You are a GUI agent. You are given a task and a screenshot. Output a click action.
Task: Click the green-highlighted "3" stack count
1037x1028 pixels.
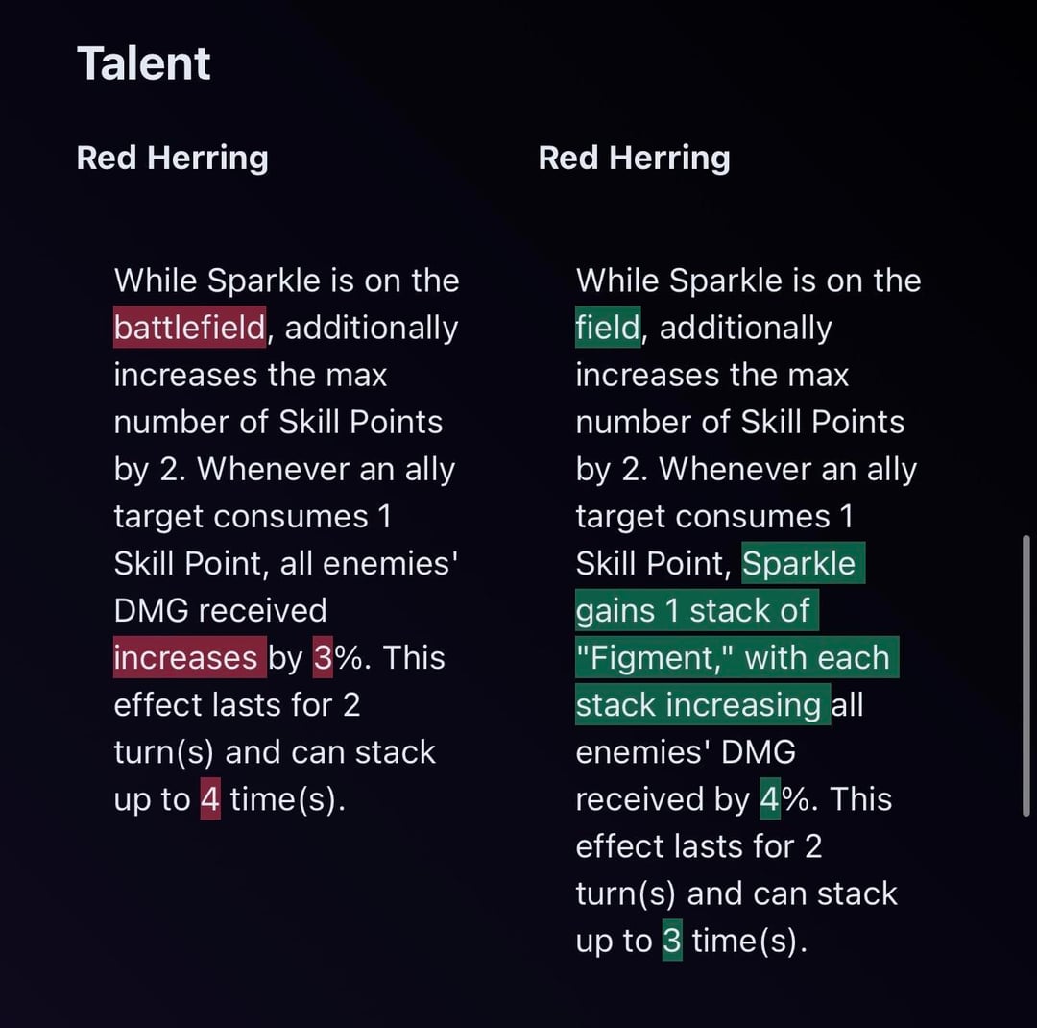[672, 942]
